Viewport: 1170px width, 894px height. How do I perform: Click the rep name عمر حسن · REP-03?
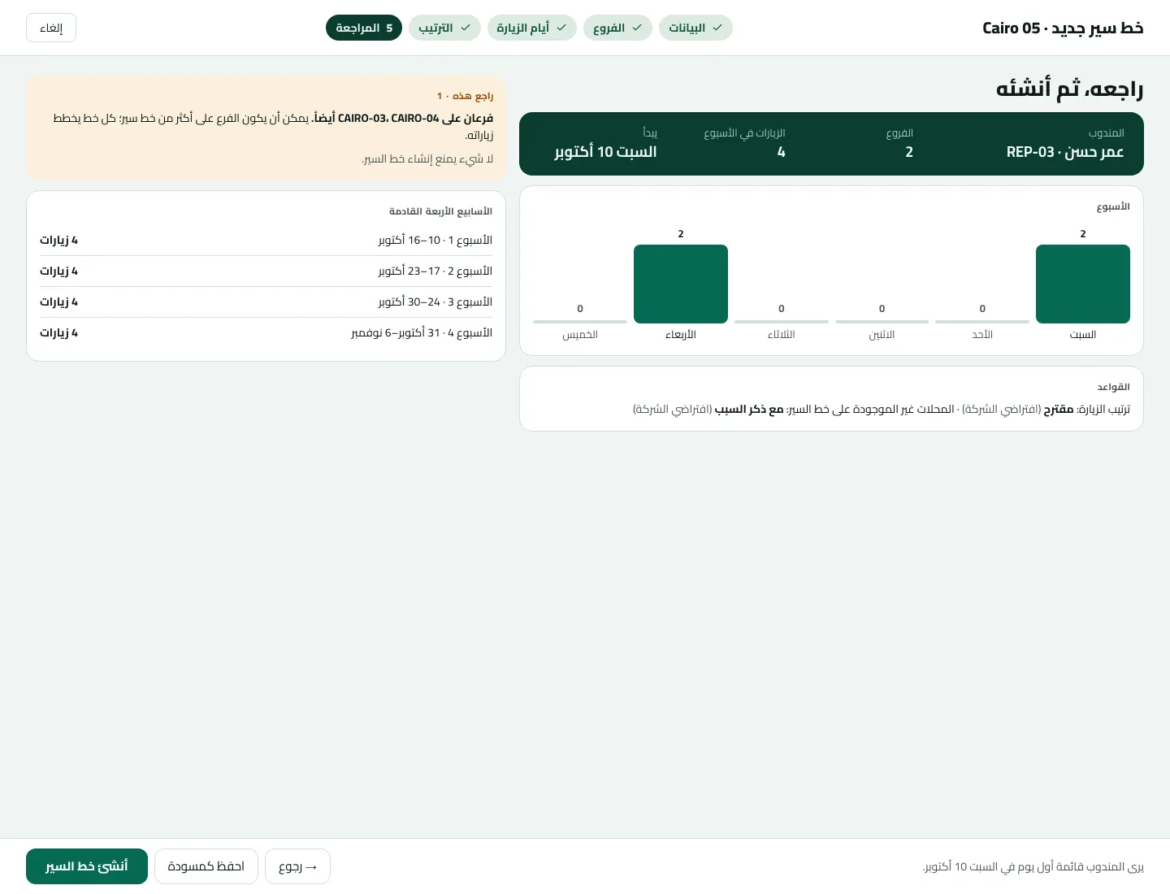pyautogui.click(x=1065, y=152)
